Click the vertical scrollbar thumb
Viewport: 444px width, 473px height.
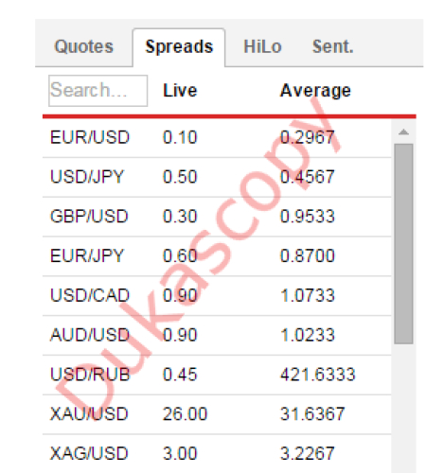tap(403, 244)
